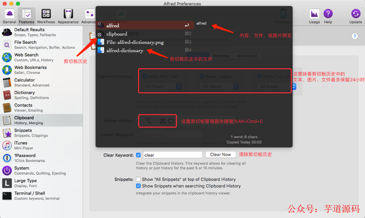Select the alfred-dictionary history entry
The width and height of the screenshot is (365, 218).
point(146,51)
